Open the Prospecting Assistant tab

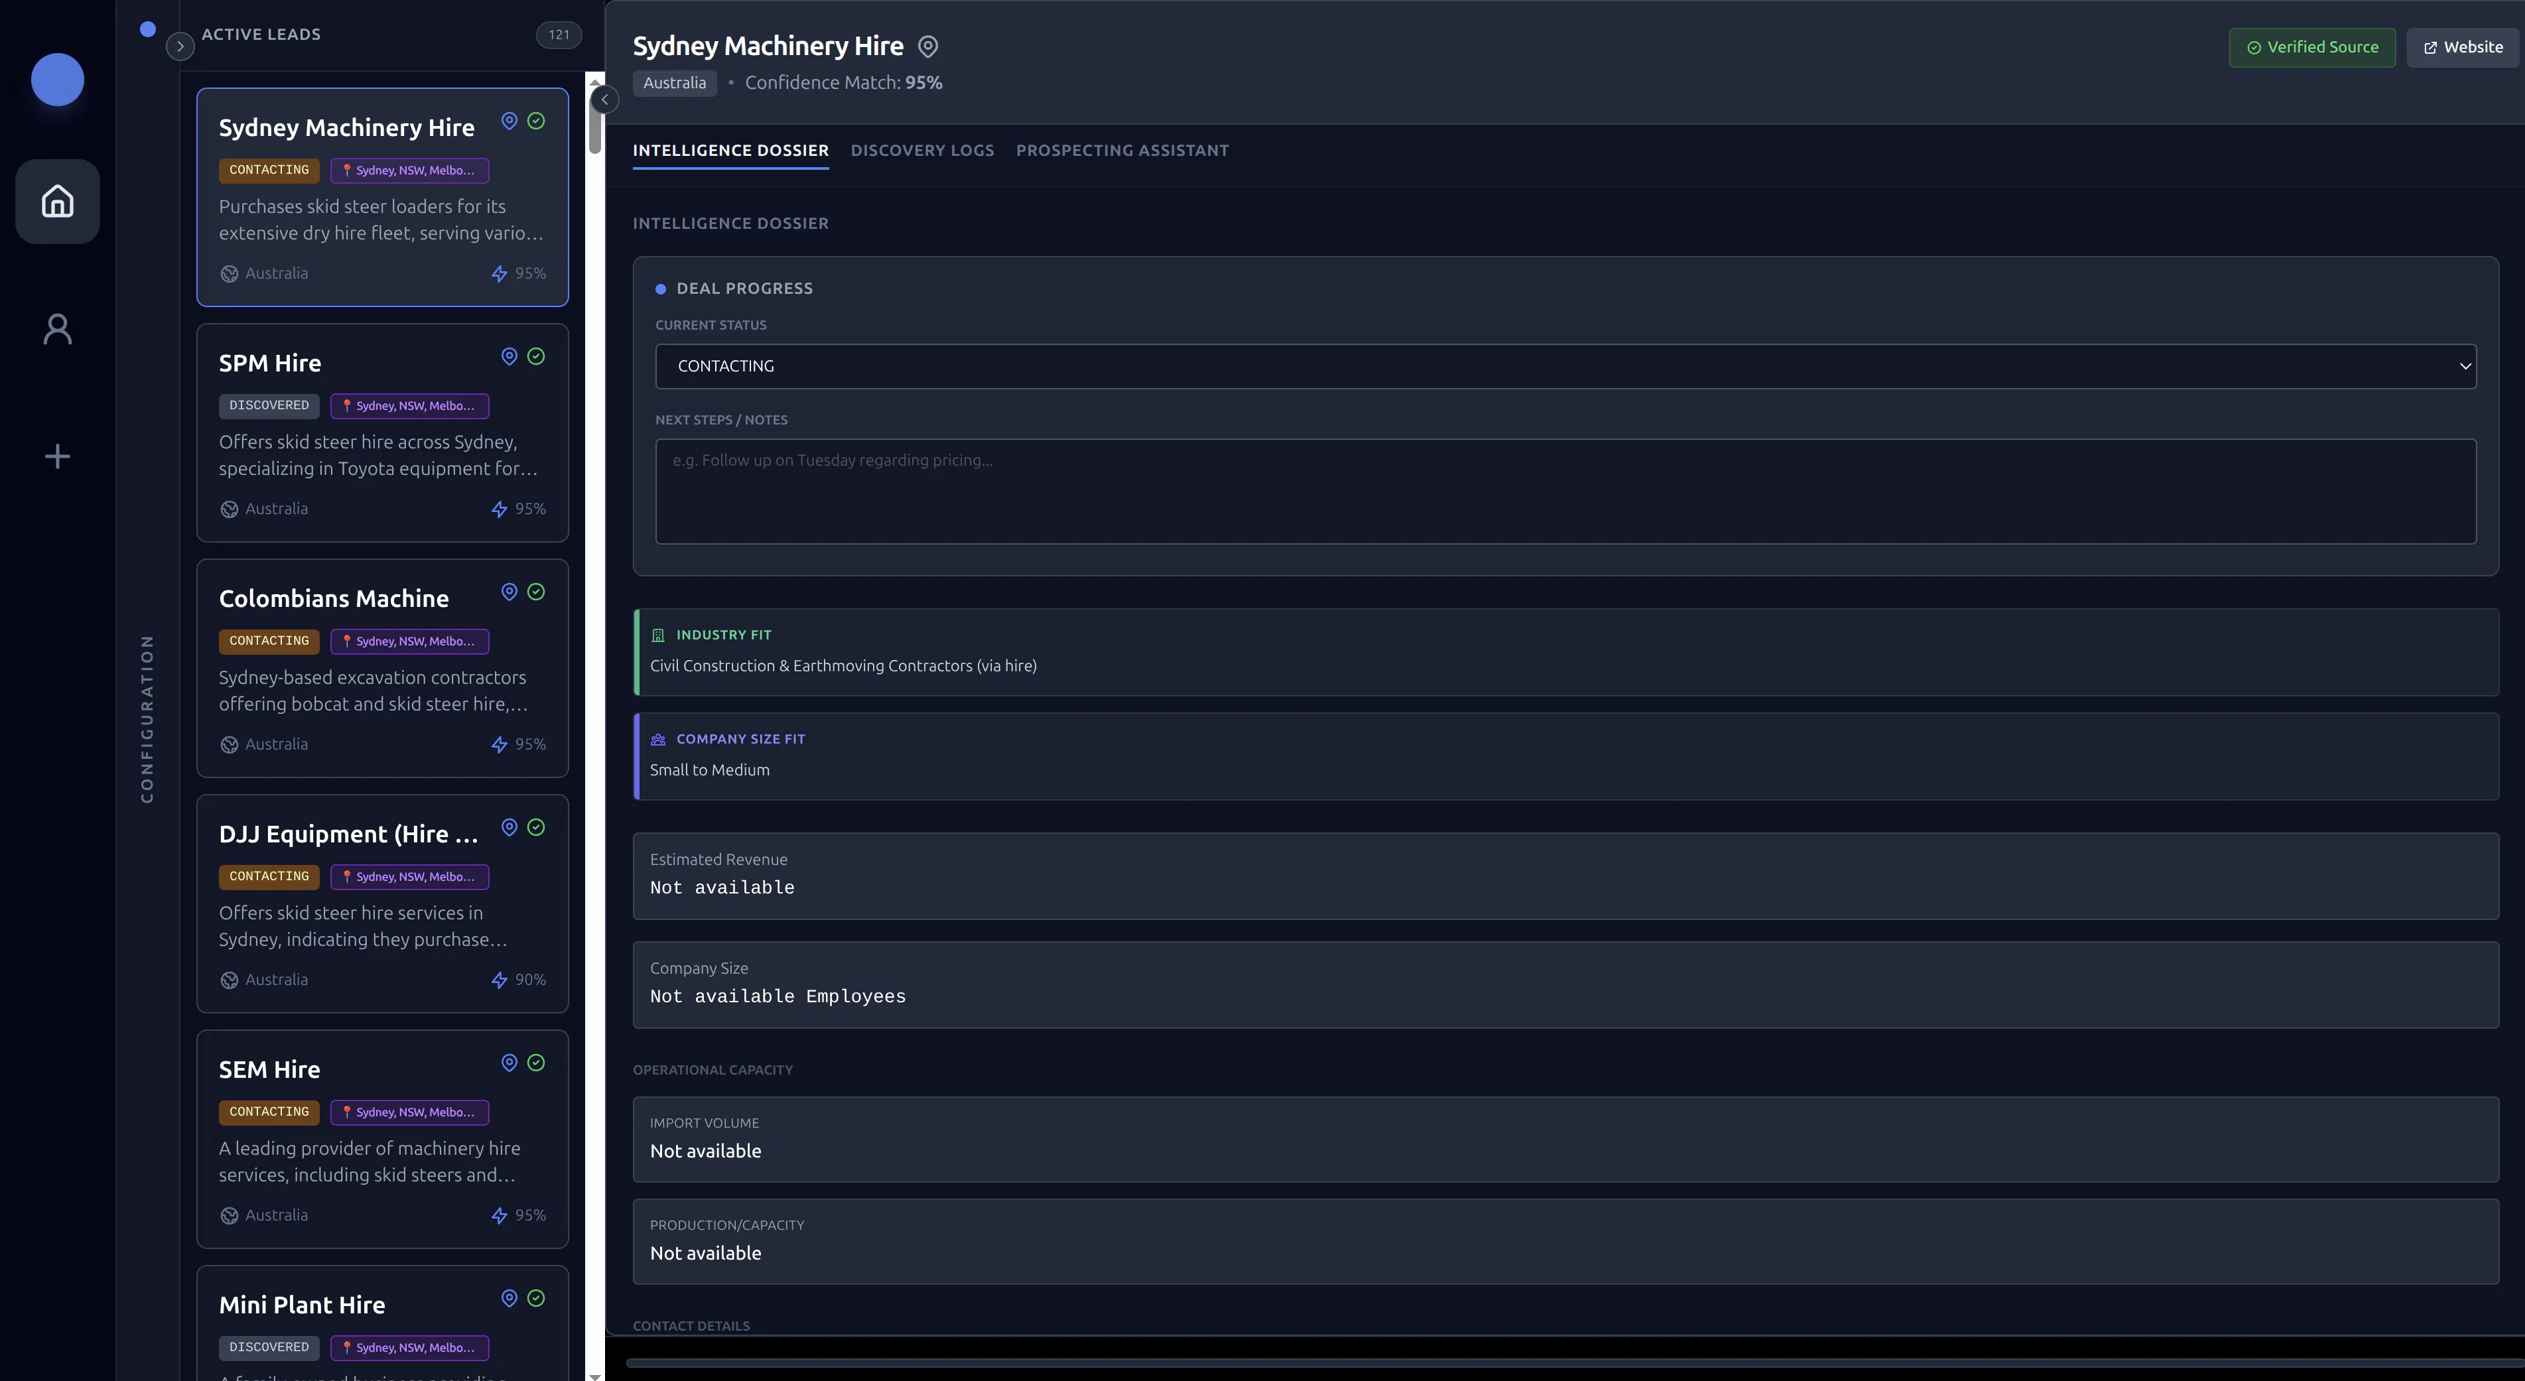[1123, 150]
